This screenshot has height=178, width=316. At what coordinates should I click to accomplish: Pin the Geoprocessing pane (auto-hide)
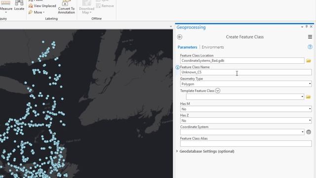click(x=307, y=26)
